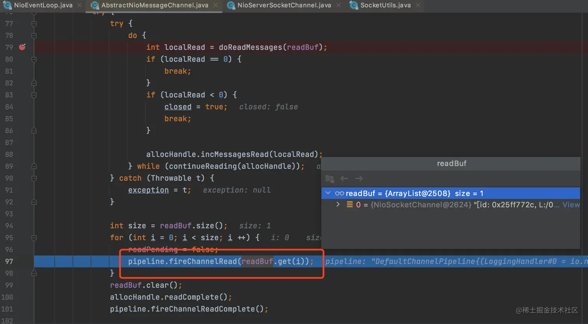Click 'break;' on line 85
Viewport: 588px width, 324px height.
(x=178, y=119)
